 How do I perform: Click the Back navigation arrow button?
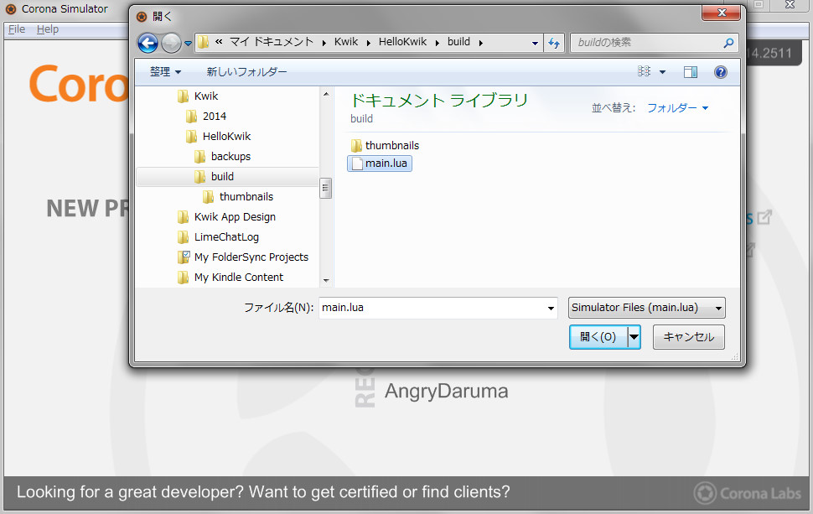148,43
